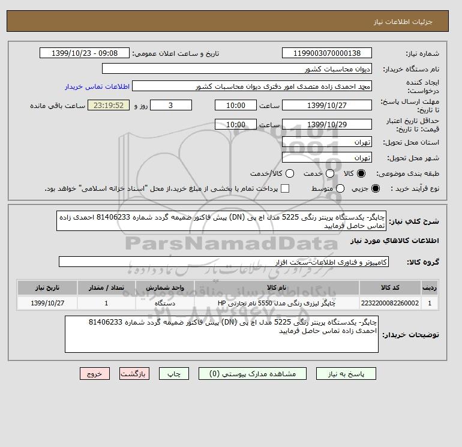Image resolution: width=462 pixels, height=447 pixels.
Task: Click the response deadline date 1399/10/27 field
Action: pyautogui.click(x=327, y=105)
